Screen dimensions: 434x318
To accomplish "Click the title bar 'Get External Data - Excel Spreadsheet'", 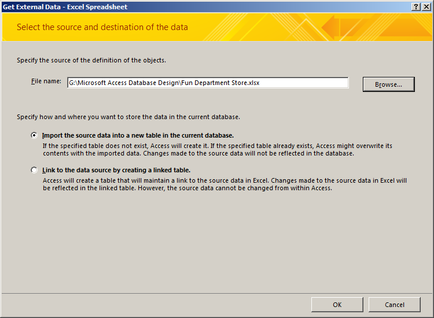I will [65, 7].
